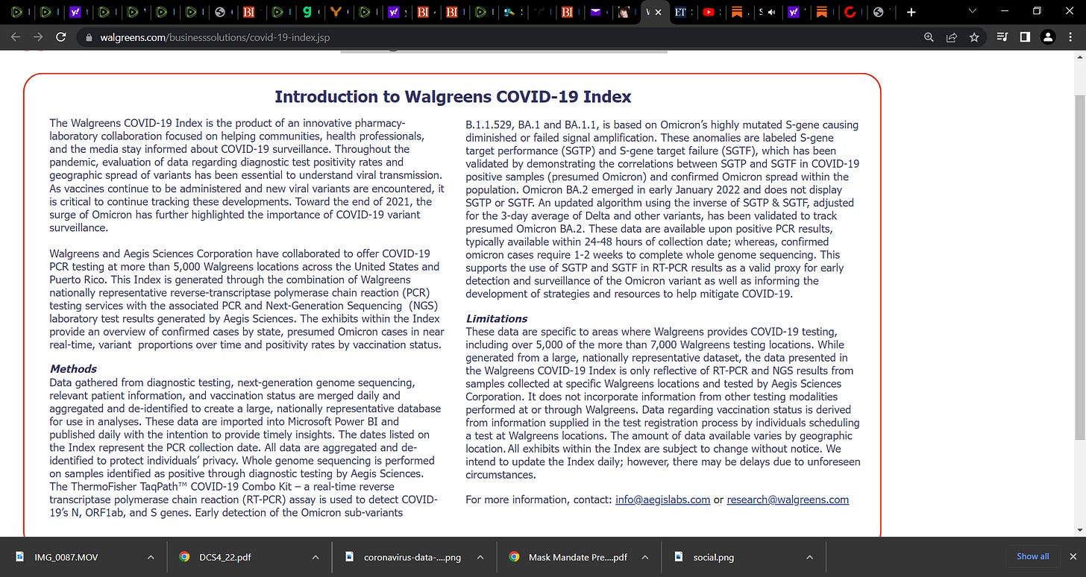Click the "Introduction to Walgreens COVID-19 Index" heading

(453, 96)
